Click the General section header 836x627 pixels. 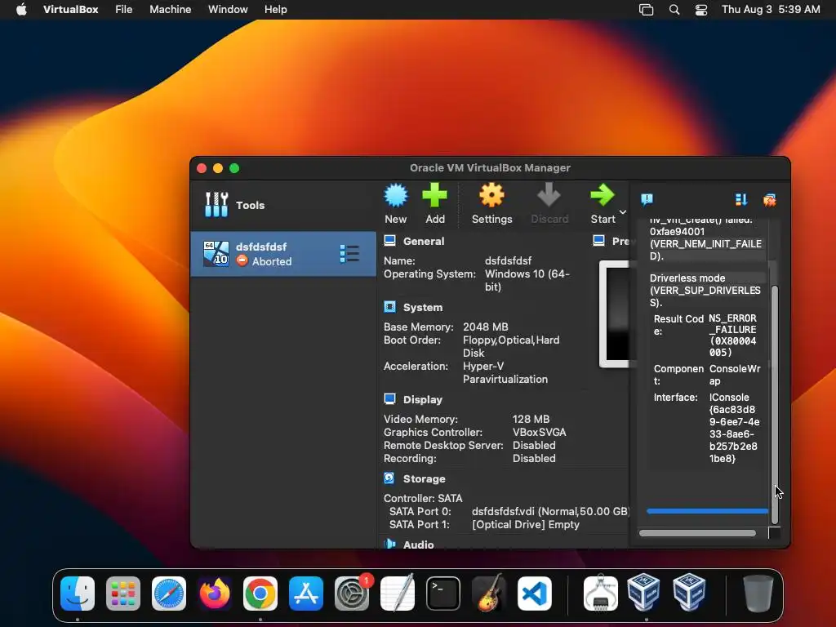pyautogui.click(x=424, y=242)
